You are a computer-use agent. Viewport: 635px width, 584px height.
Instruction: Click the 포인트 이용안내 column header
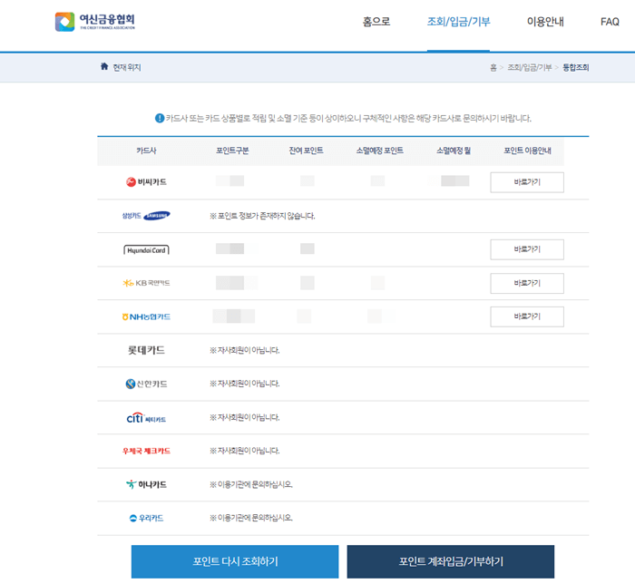click(x=527, y=151)
